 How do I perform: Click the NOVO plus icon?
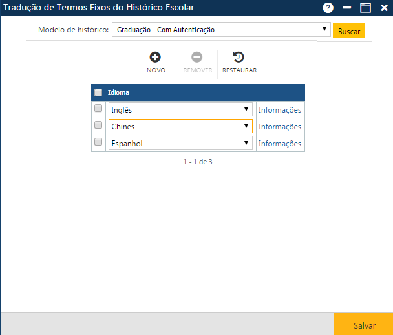tap(155, 57)
